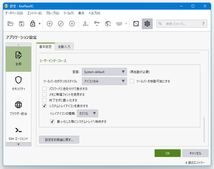Screen dimensions: 214x169
Task: Click the Edit Entry pencil icon
Action: click(61, 24)
